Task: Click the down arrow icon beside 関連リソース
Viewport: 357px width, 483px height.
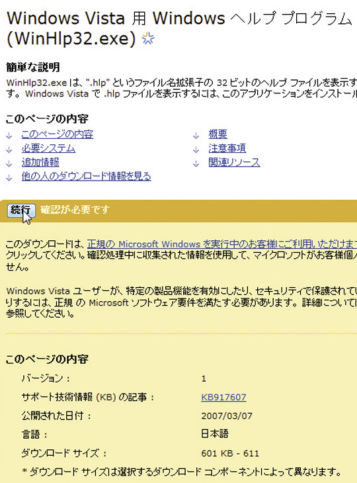Action: coord(196,163)
